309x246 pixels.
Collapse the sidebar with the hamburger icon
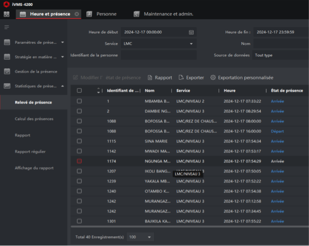coord(7,27)
